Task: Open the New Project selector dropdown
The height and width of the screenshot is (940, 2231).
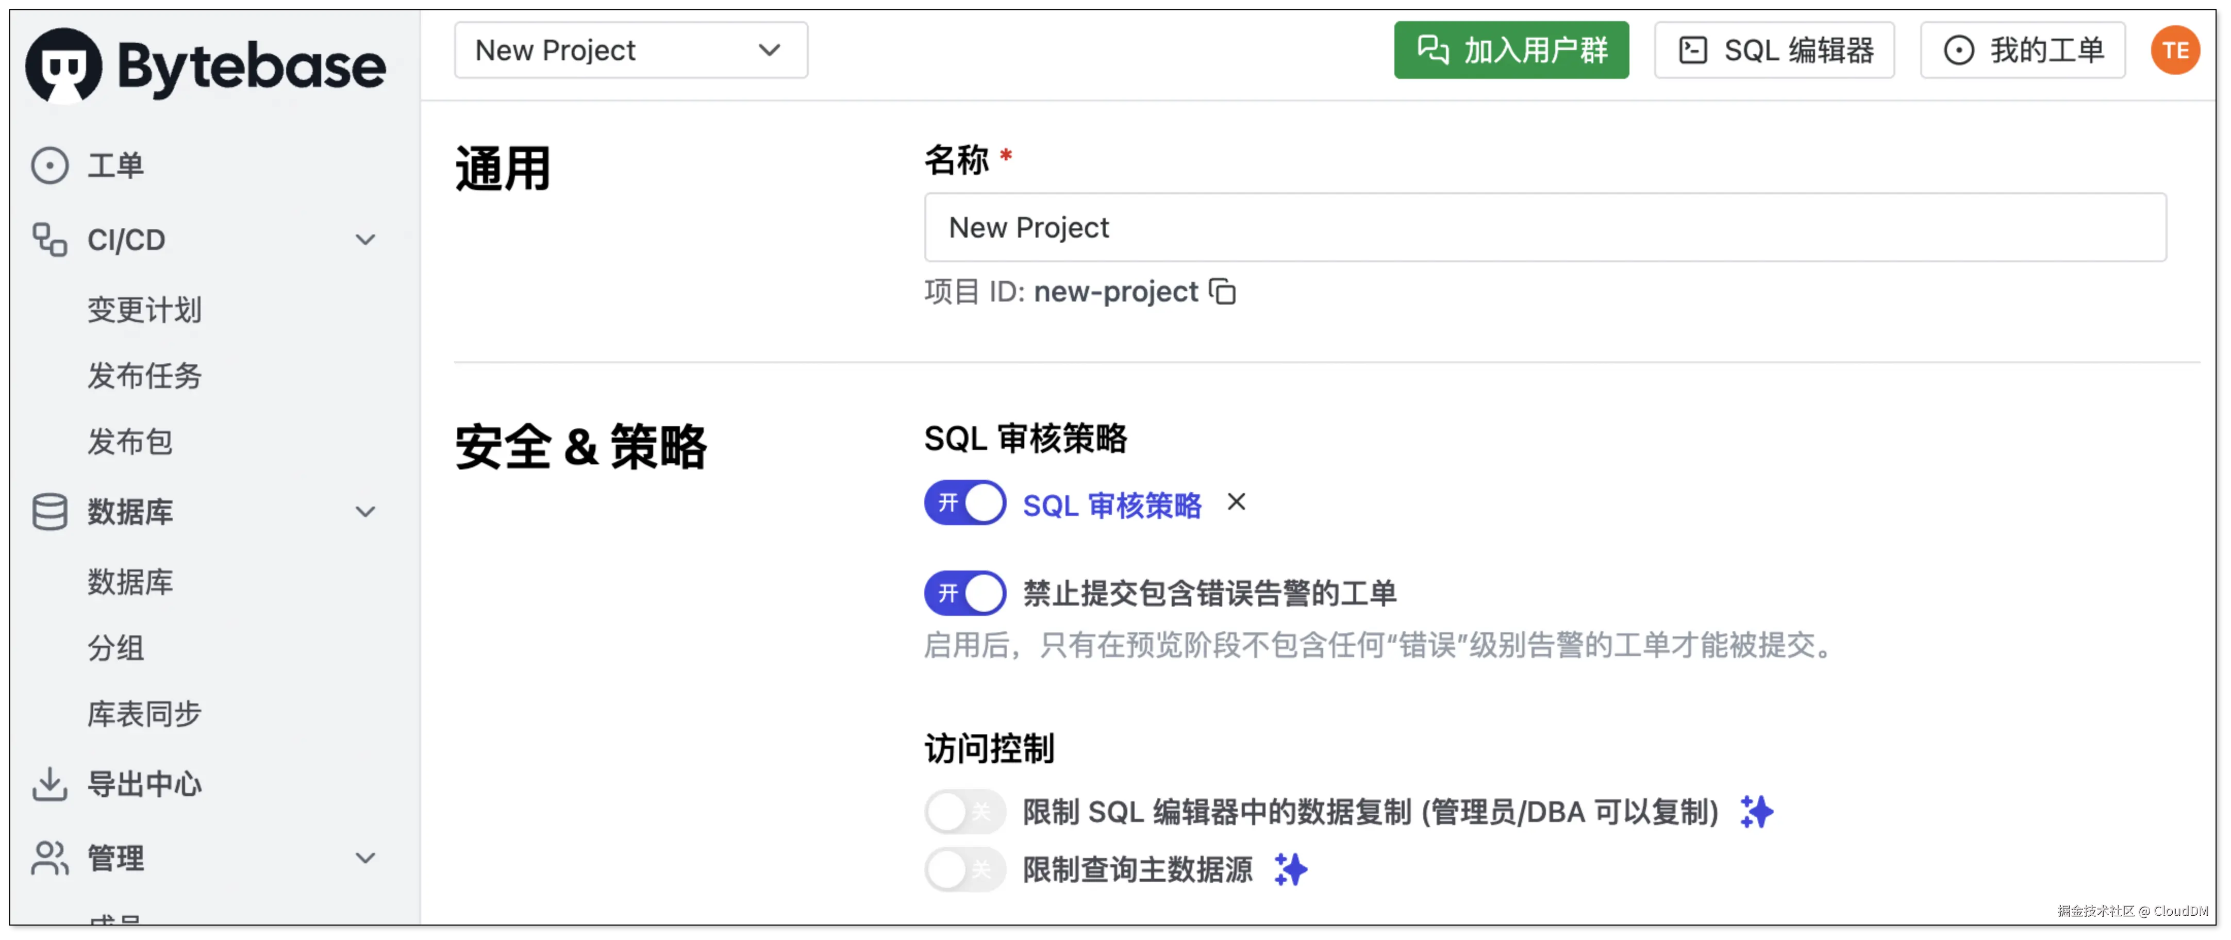Action: 630,50
